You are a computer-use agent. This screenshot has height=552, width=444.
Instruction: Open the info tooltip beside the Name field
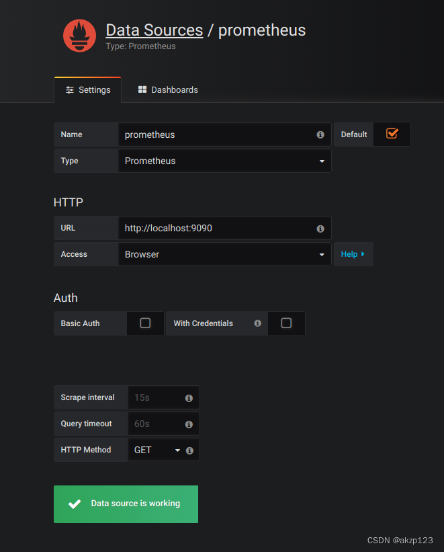pos(320,134)
